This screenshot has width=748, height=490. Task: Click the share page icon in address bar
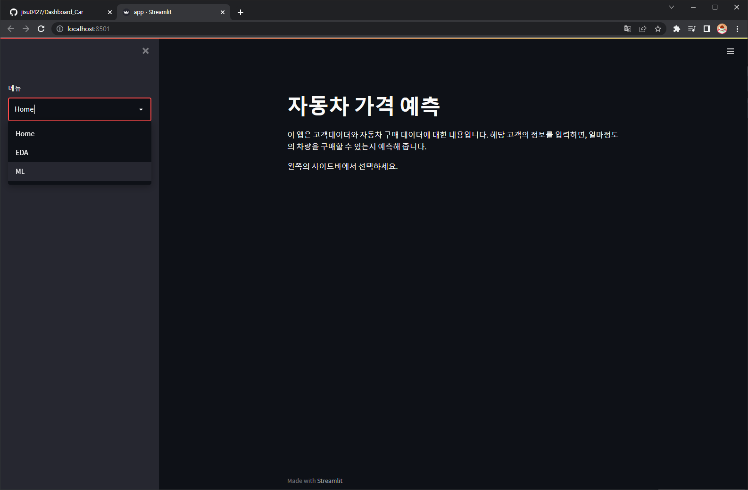click(x=643, y=29)
